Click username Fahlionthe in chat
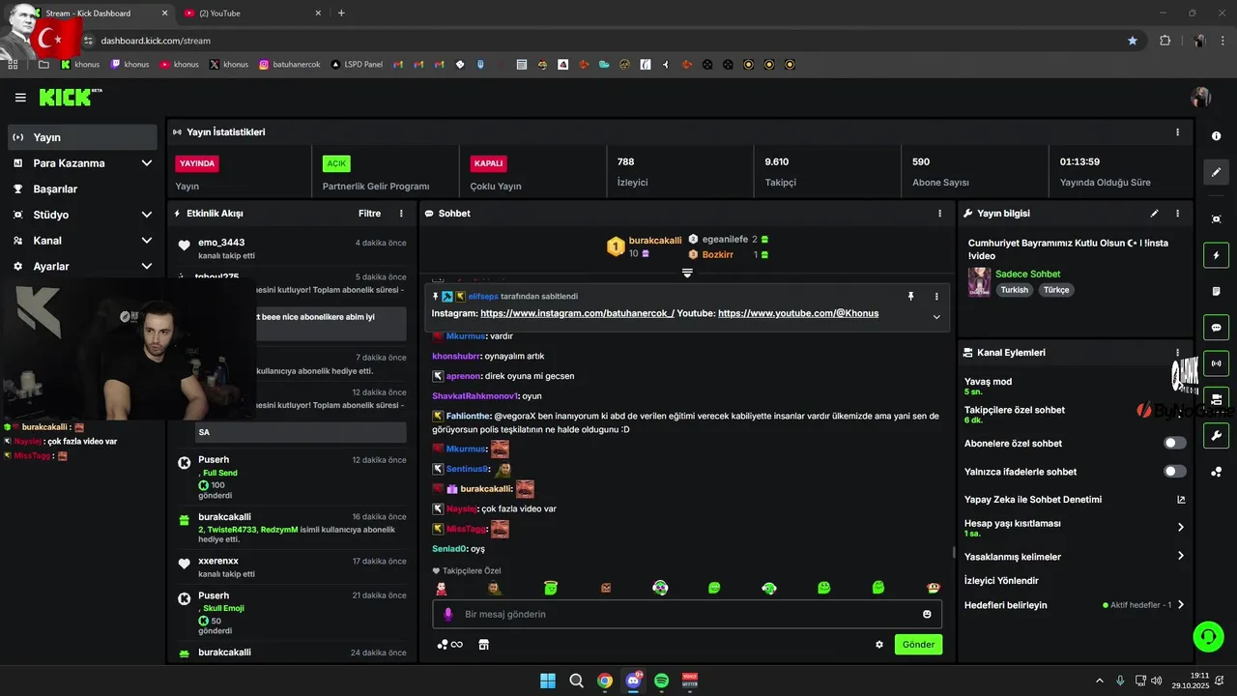 coord(469,416)
